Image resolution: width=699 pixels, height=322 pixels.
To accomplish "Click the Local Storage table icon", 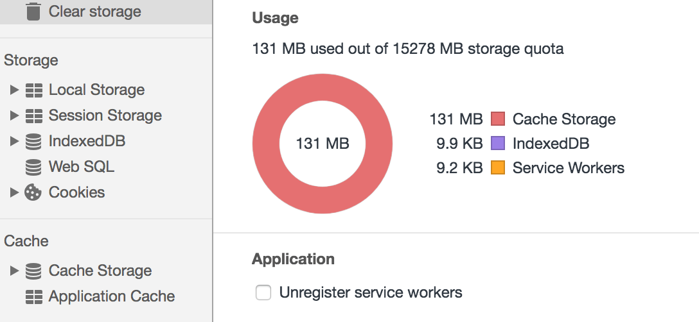I will (33, 90).
